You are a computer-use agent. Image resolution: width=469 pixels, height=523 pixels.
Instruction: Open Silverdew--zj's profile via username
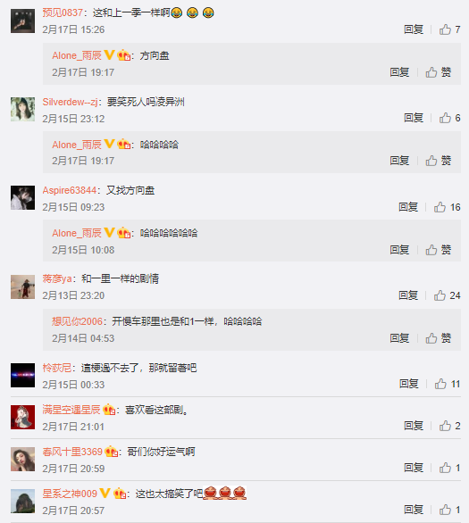click(x=70, y=102)
